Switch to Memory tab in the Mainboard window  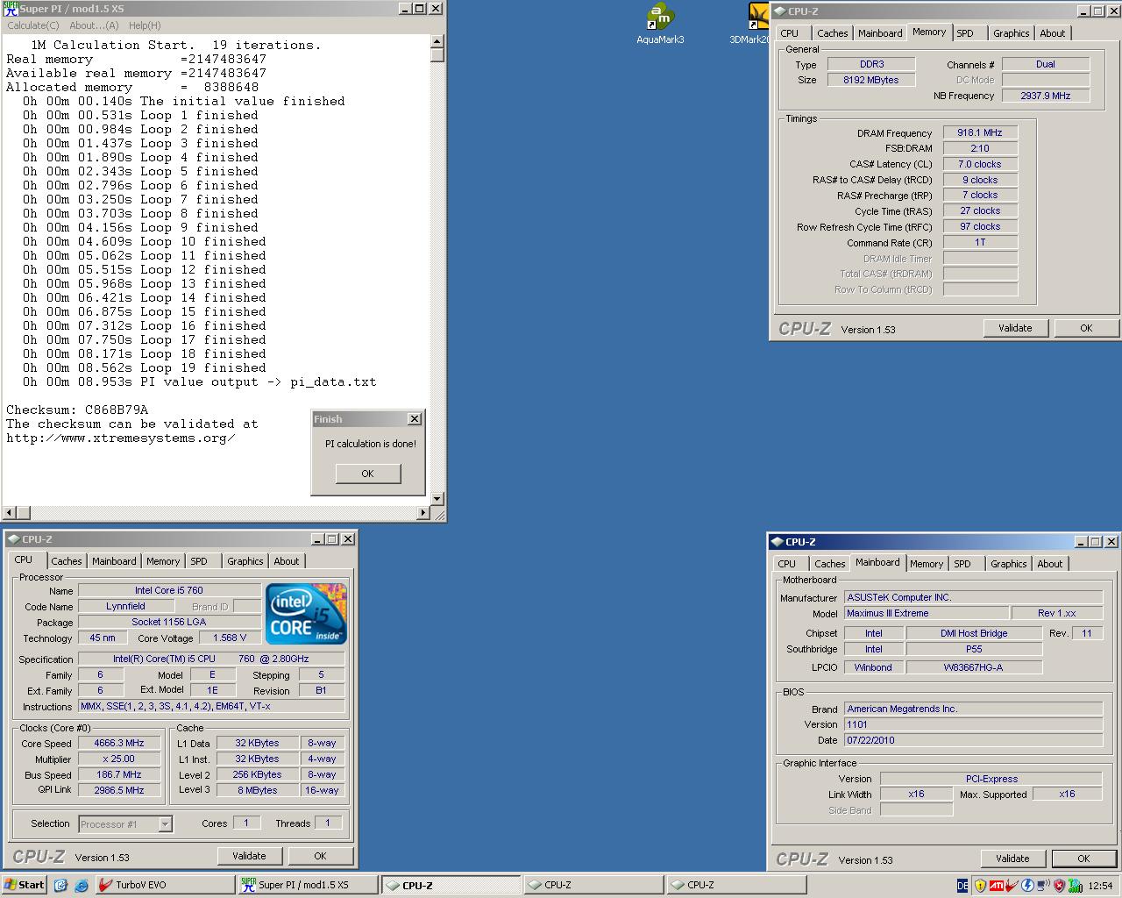(927, 564)
